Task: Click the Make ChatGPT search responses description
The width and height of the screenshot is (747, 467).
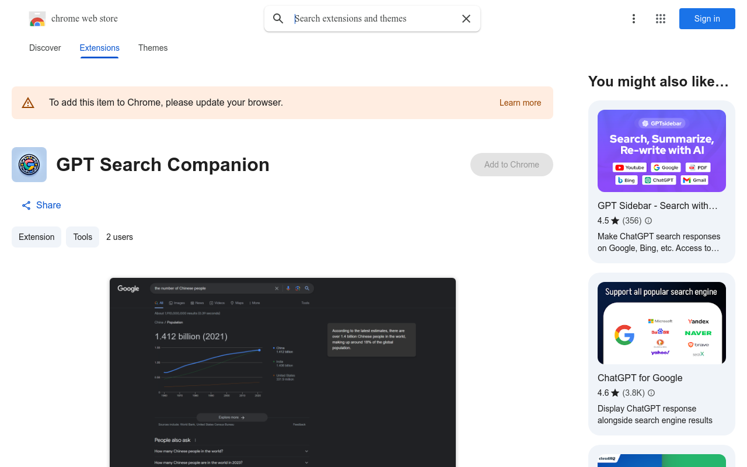Action: (x=659, y=242)
